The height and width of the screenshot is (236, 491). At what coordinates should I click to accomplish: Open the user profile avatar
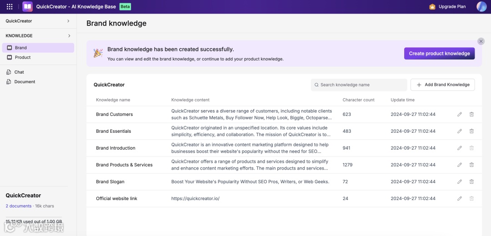click(481, 6)
